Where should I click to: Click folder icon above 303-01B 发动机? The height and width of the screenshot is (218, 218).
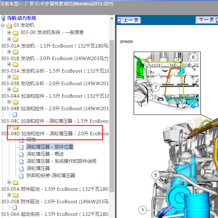(x=15, y=52)
